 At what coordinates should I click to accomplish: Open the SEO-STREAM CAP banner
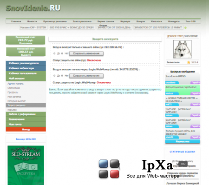(x=26, y=165)
